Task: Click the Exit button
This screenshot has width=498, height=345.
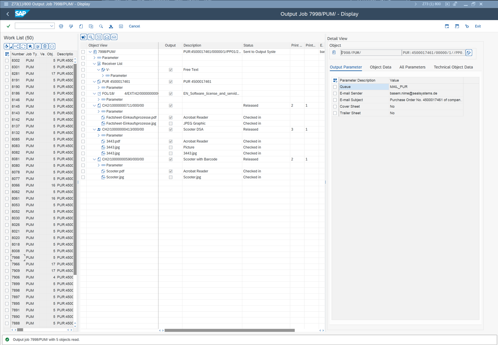Action: pyautogui.click(x=478, y=26)
